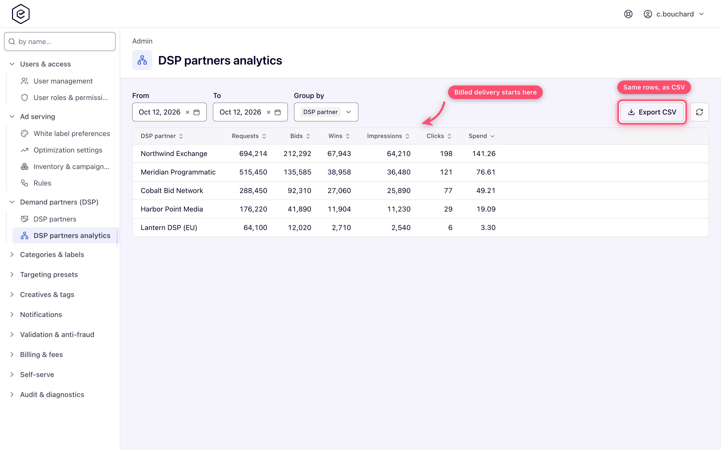Image resolution: width=721 pixels, height=450 pixels.
Task: Click the refresh data icon button
Action: [699, 112]
